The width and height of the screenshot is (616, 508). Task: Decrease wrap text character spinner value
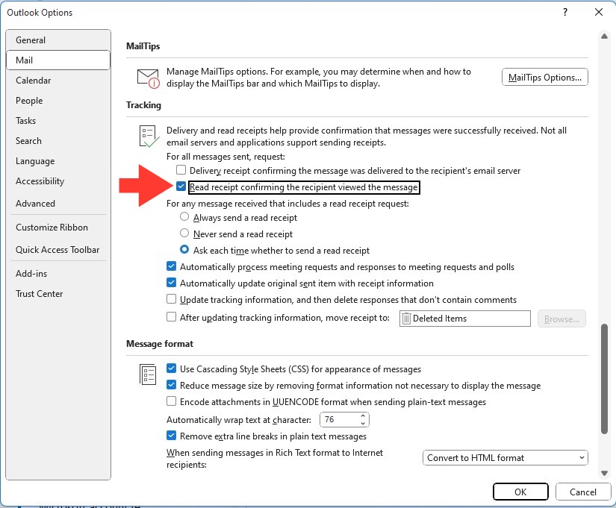(363, 423)
